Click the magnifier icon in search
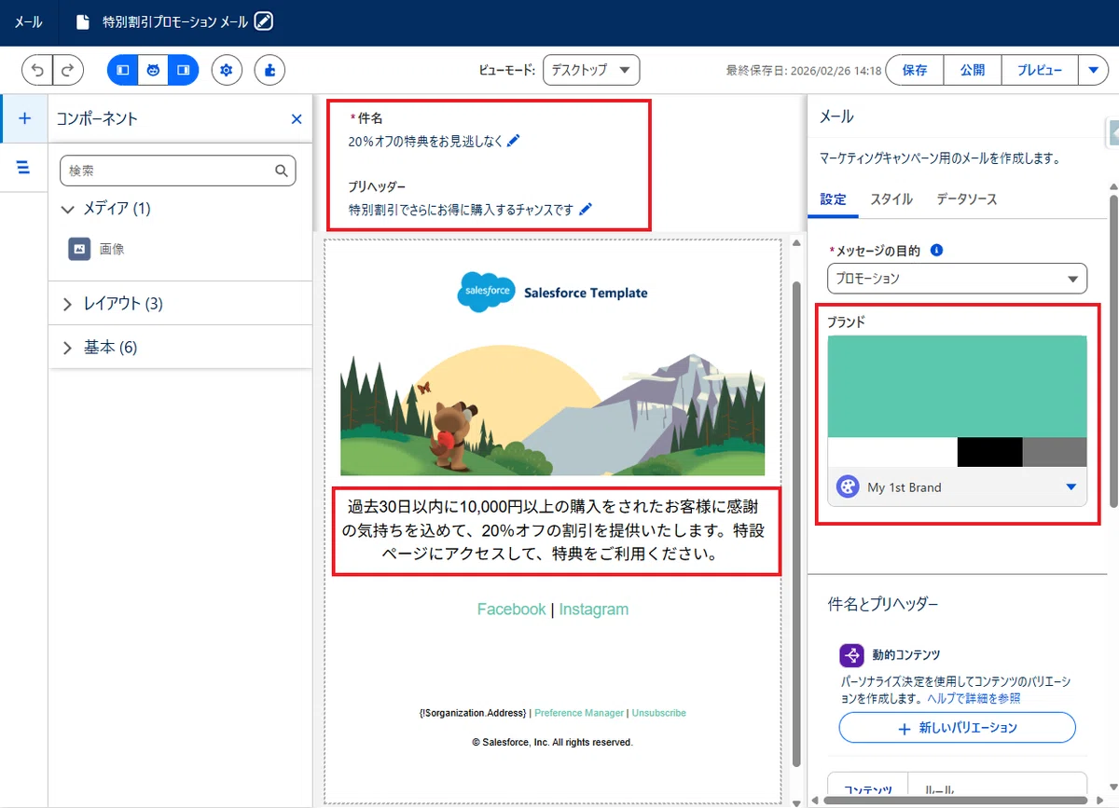This screenshot has height=808, width=1119. point(281,171)
